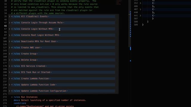This screenshot has height=107, width=191.
Task: Click the minimap preview in the left editor
Action: (x=119, y=2)
